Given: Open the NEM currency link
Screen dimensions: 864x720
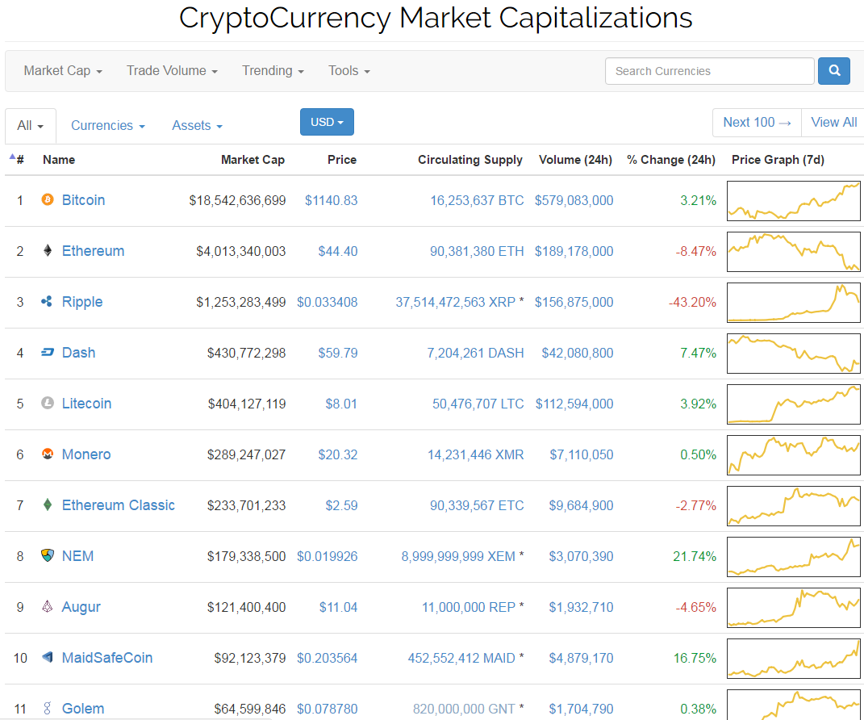Looking at the screenshot, I should point(77,556).
